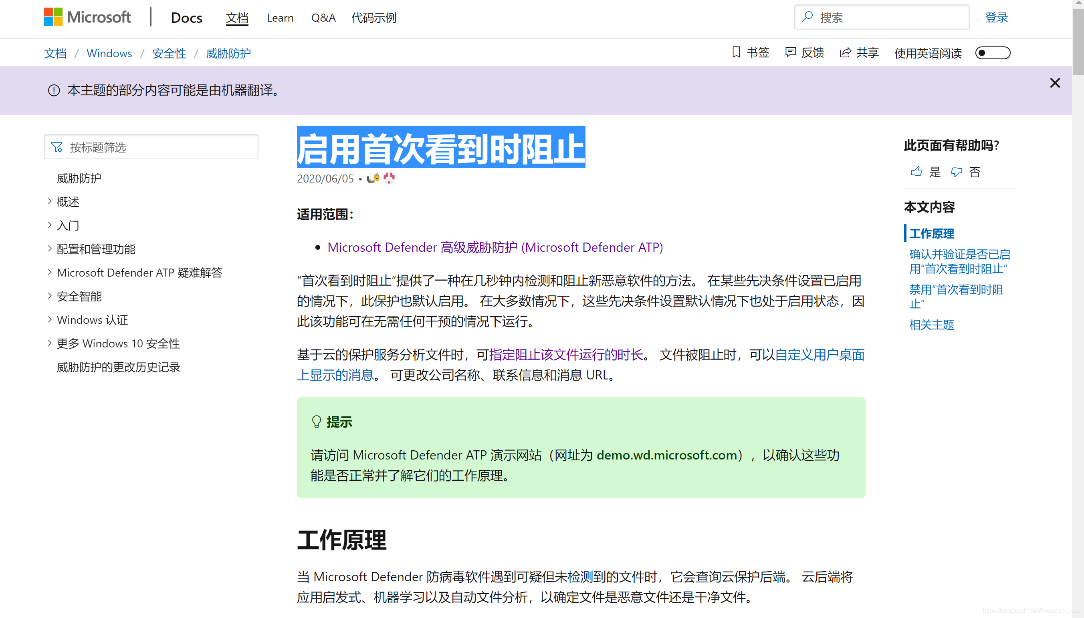The width and height of the screenshot is (1084, 618).
Task: Click the first contributor avatar
Action: tap(373, 178)
